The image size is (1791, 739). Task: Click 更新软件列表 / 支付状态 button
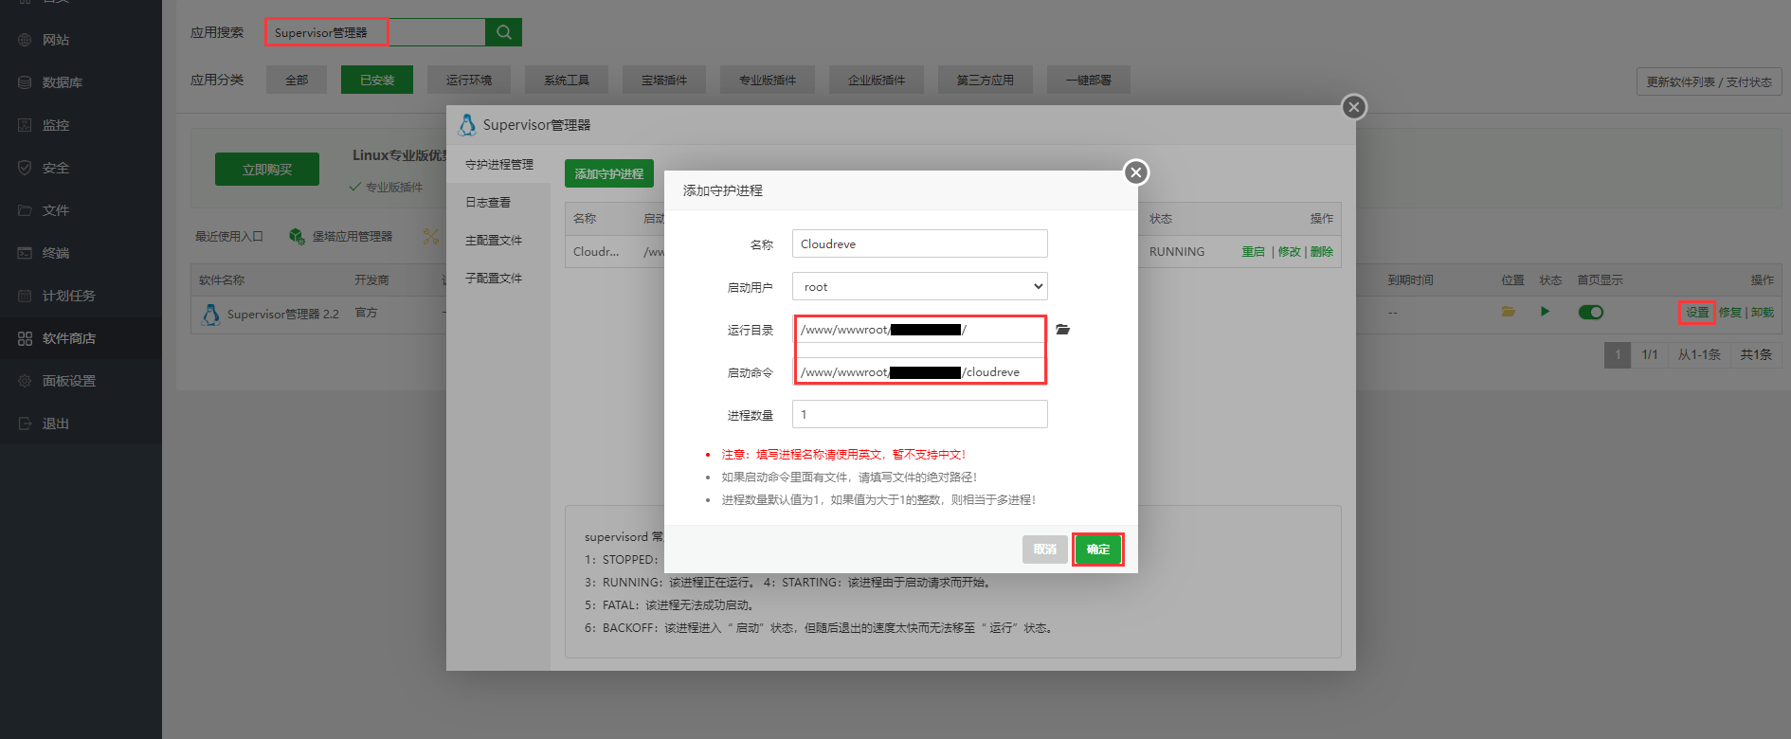click(x=1709, y=81)
